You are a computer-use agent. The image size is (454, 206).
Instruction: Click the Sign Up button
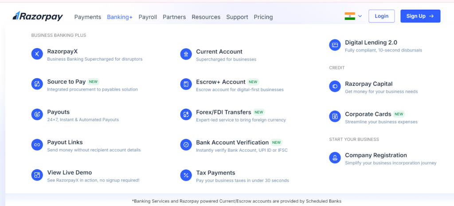[x=420, y=16]
